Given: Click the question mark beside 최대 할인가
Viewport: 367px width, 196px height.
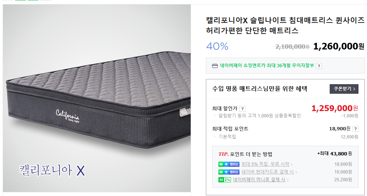Looking at the screenshot, I should coord(242,109).
